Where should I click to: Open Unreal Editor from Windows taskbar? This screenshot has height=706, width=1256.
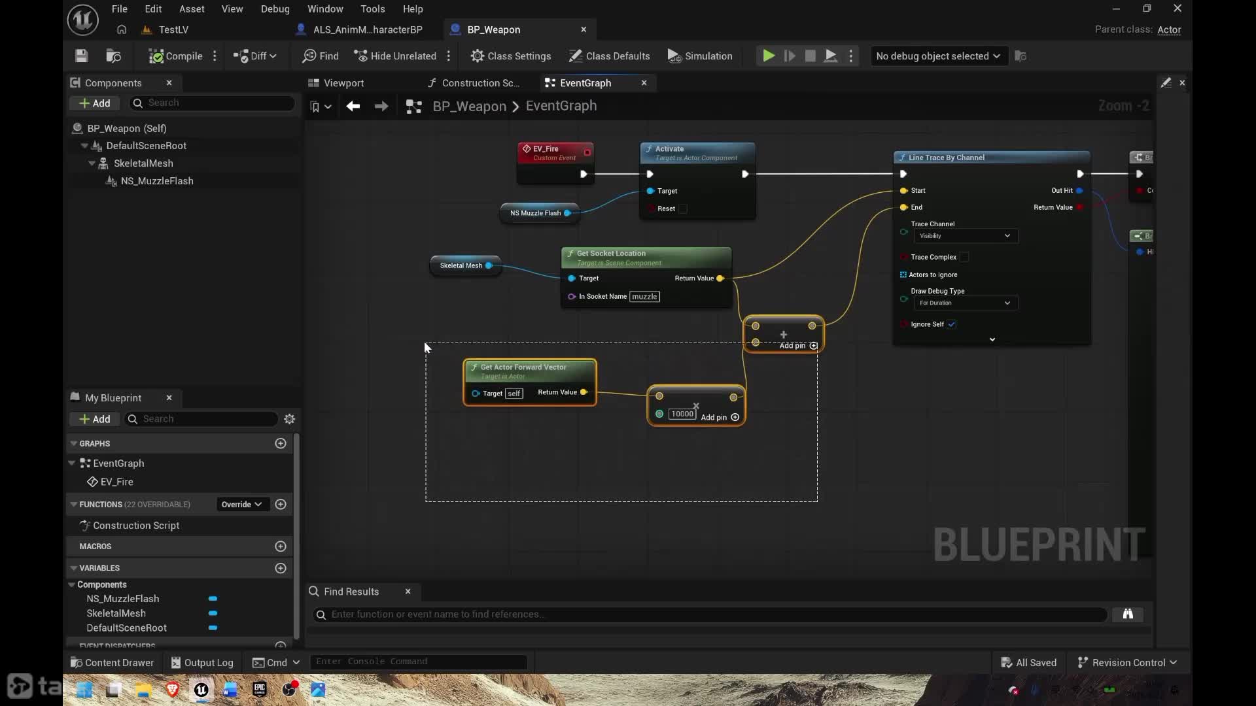point(201,690)
